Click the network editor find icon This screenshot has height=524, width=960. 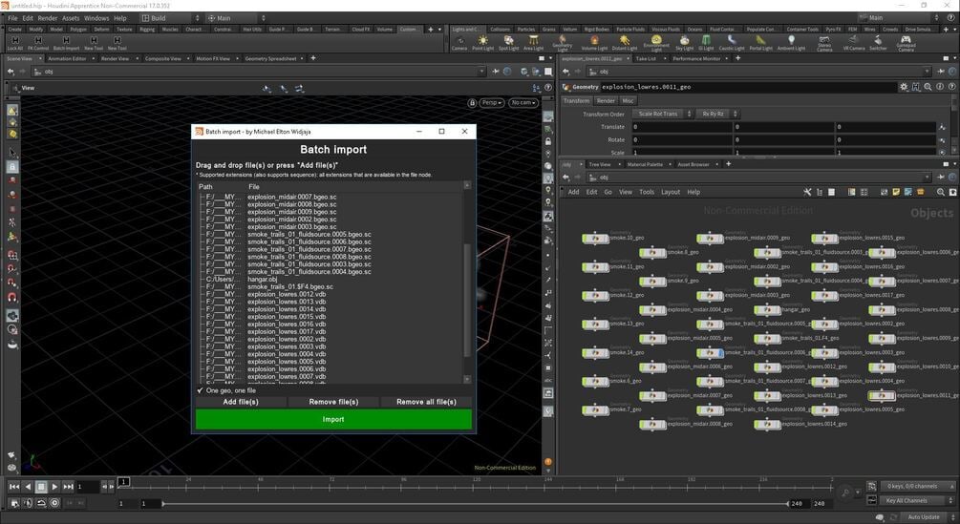[x=940, y=192]
